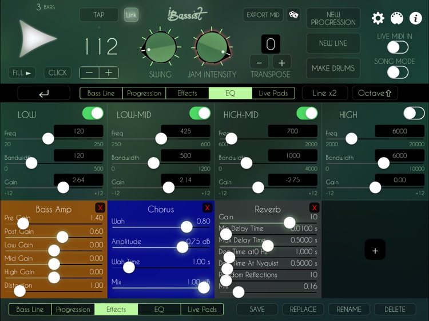Click the LOW-MID Freq value field 425
The width and height of the screenshot is (429, 321).
click(x=185, y=131)
